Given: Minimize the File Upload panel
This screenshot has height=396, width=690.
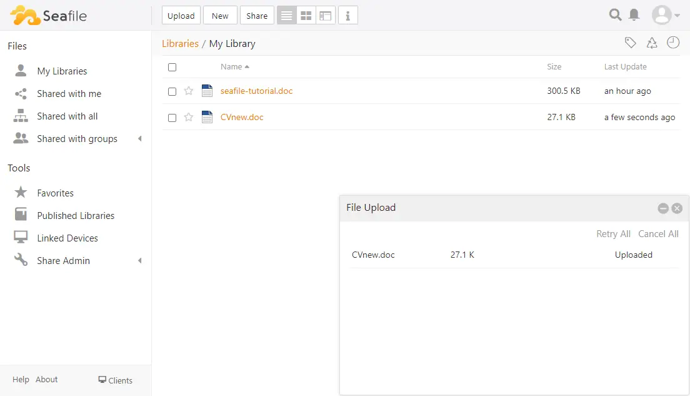Looking at the screenshot, I should tap(663, 208).
